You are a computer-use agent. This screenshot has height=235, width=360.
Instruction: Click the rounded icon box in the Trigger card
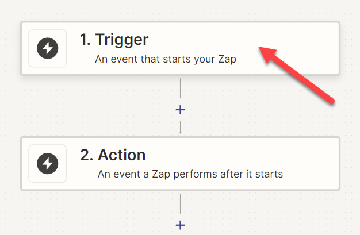tap(48, 48)
